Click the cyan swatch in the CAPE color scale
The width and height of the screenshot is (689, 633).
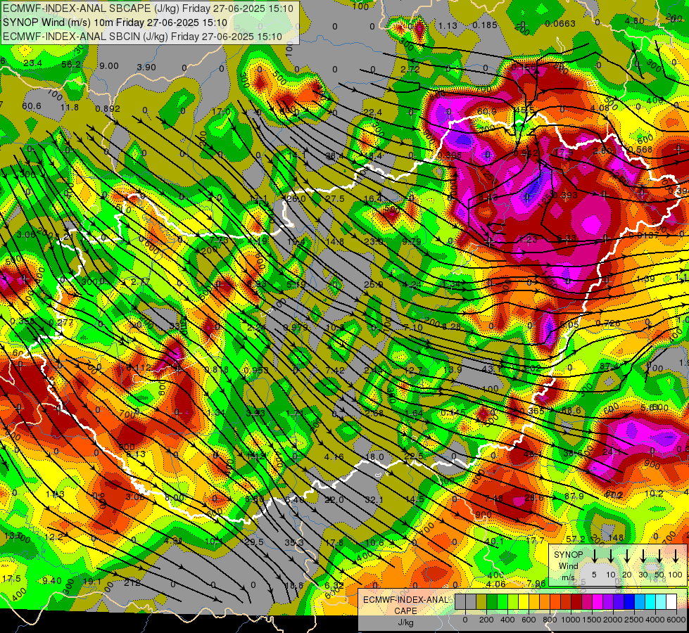[x=650, y=601]
